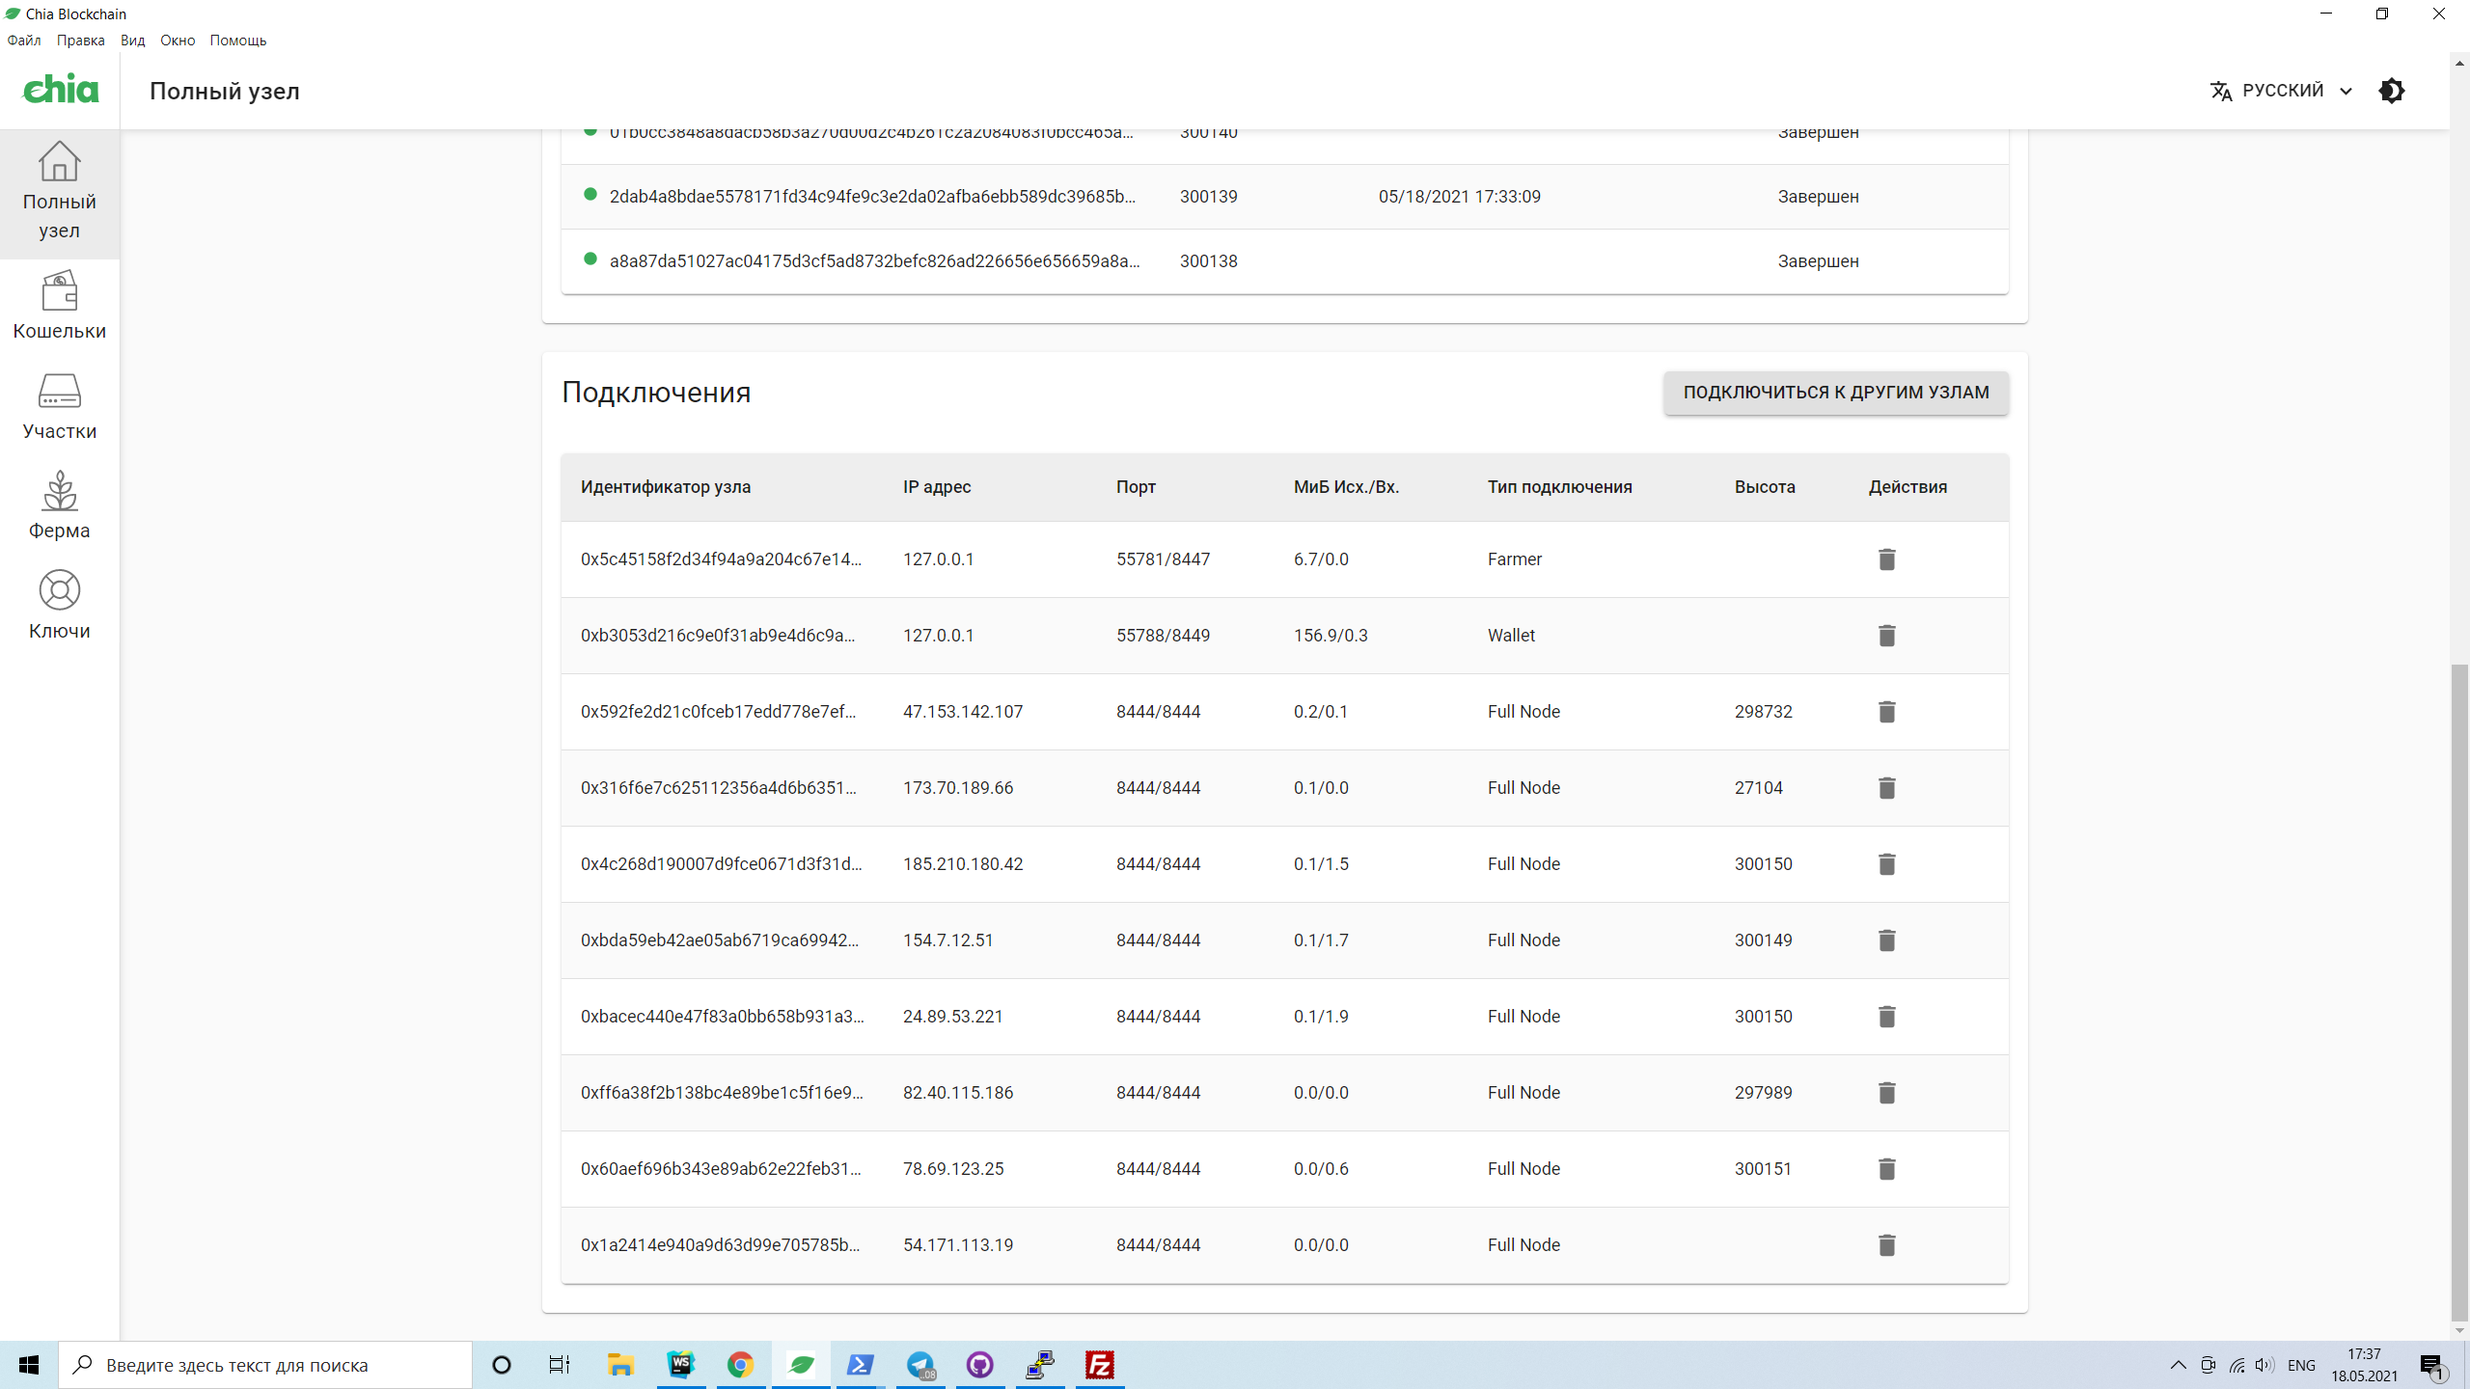2470x1389 pixels.
Task: Show hidden system tray icons
Action: [x=2179, y=1365]
